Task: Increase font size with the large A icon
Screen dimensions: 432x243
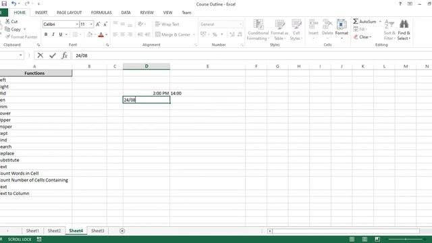Action: [x=98, y=24]
